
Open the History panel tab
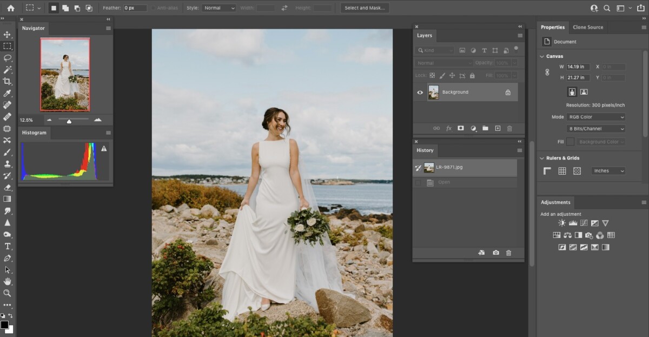pyautogui.click(x=425, y=150)
